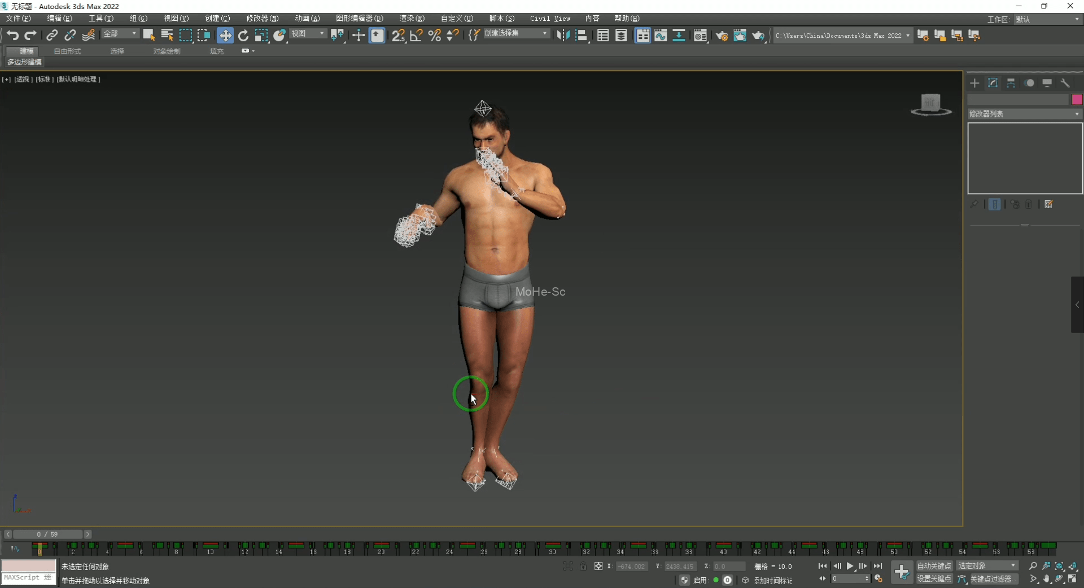Select the Move tool in toolbar
This screenshot has height=588, width=1084.
pos(225,36)
